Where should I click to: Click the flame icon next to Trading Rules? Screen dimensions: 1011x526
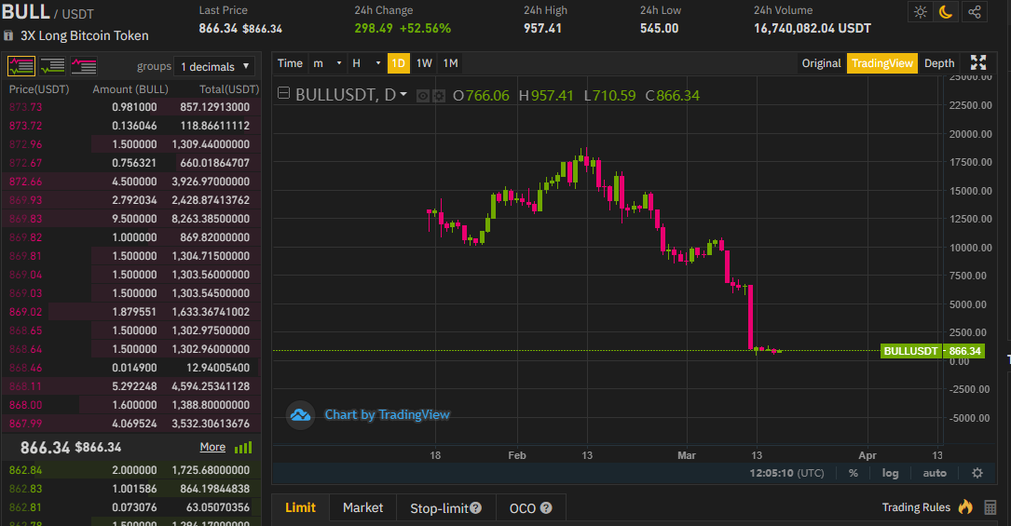965,506
